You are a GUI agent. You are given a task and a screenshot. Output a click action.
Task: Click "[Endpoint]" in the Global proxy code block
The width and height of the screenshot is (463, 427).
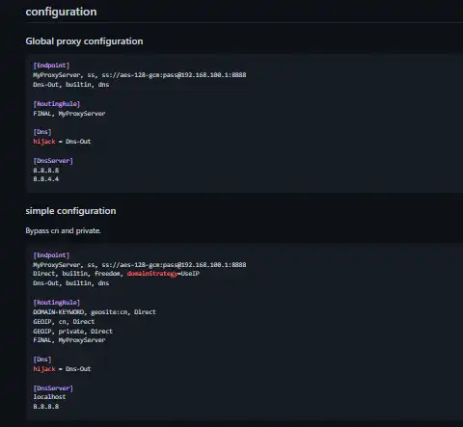(x=51, y=66)
